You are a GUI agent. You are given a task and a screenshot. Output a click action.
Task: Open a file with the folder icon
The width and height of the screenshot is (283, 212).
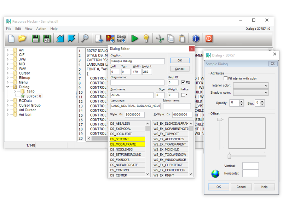tap(22, 38)
